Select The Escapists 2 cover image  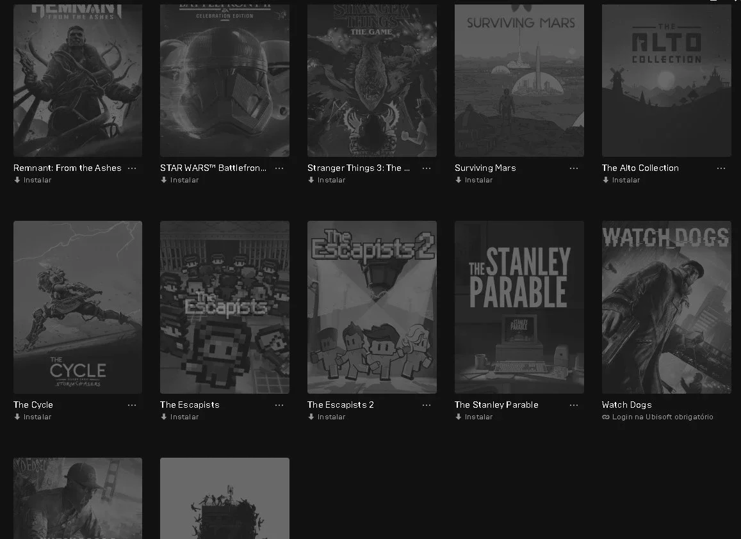[372, 307]
